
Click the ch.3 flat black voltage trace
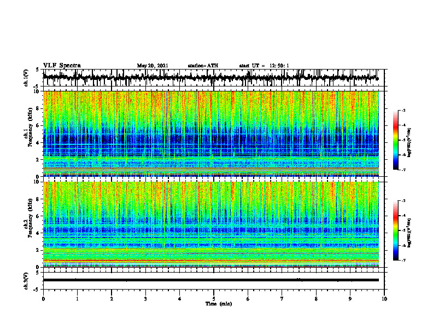point(211,280)
